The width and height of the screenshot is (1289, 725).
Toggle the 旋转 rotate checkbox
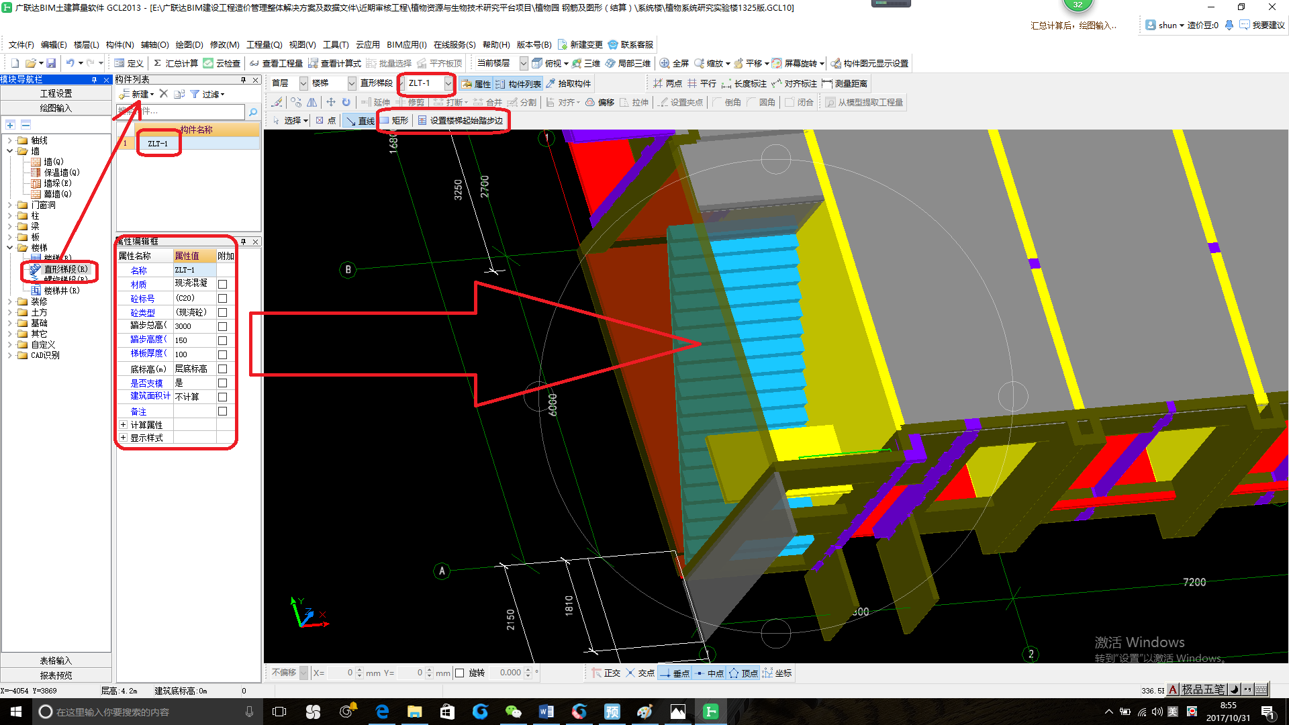(x=460, y=673)
